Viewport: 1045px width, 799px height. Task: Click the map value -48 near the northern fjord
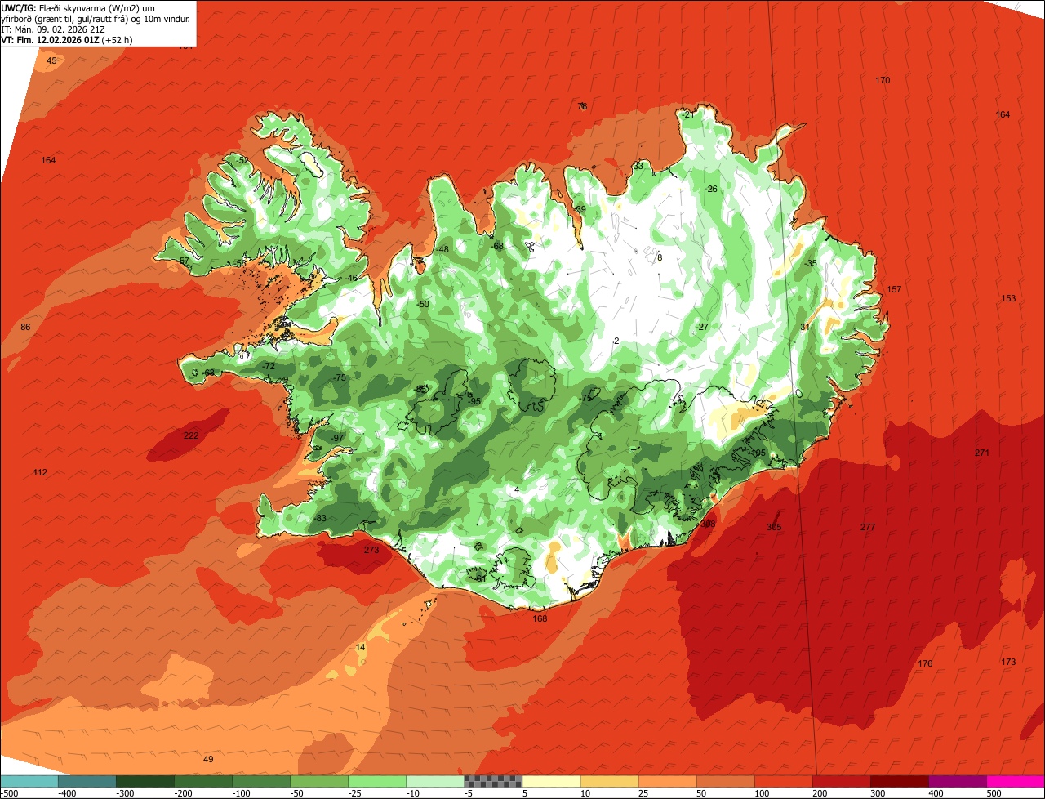point(442,249)
